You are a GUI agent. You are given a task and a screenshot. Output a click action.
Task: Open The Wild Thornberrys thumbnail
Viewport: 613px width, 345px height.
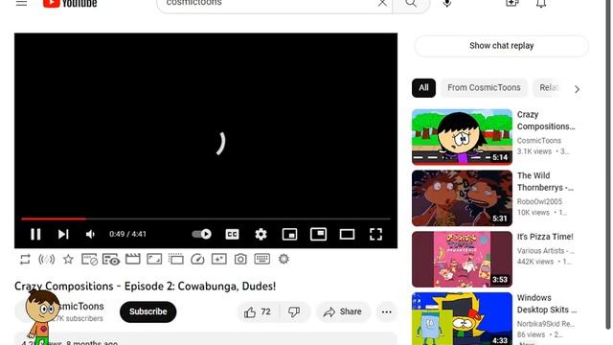coord(462,198)
